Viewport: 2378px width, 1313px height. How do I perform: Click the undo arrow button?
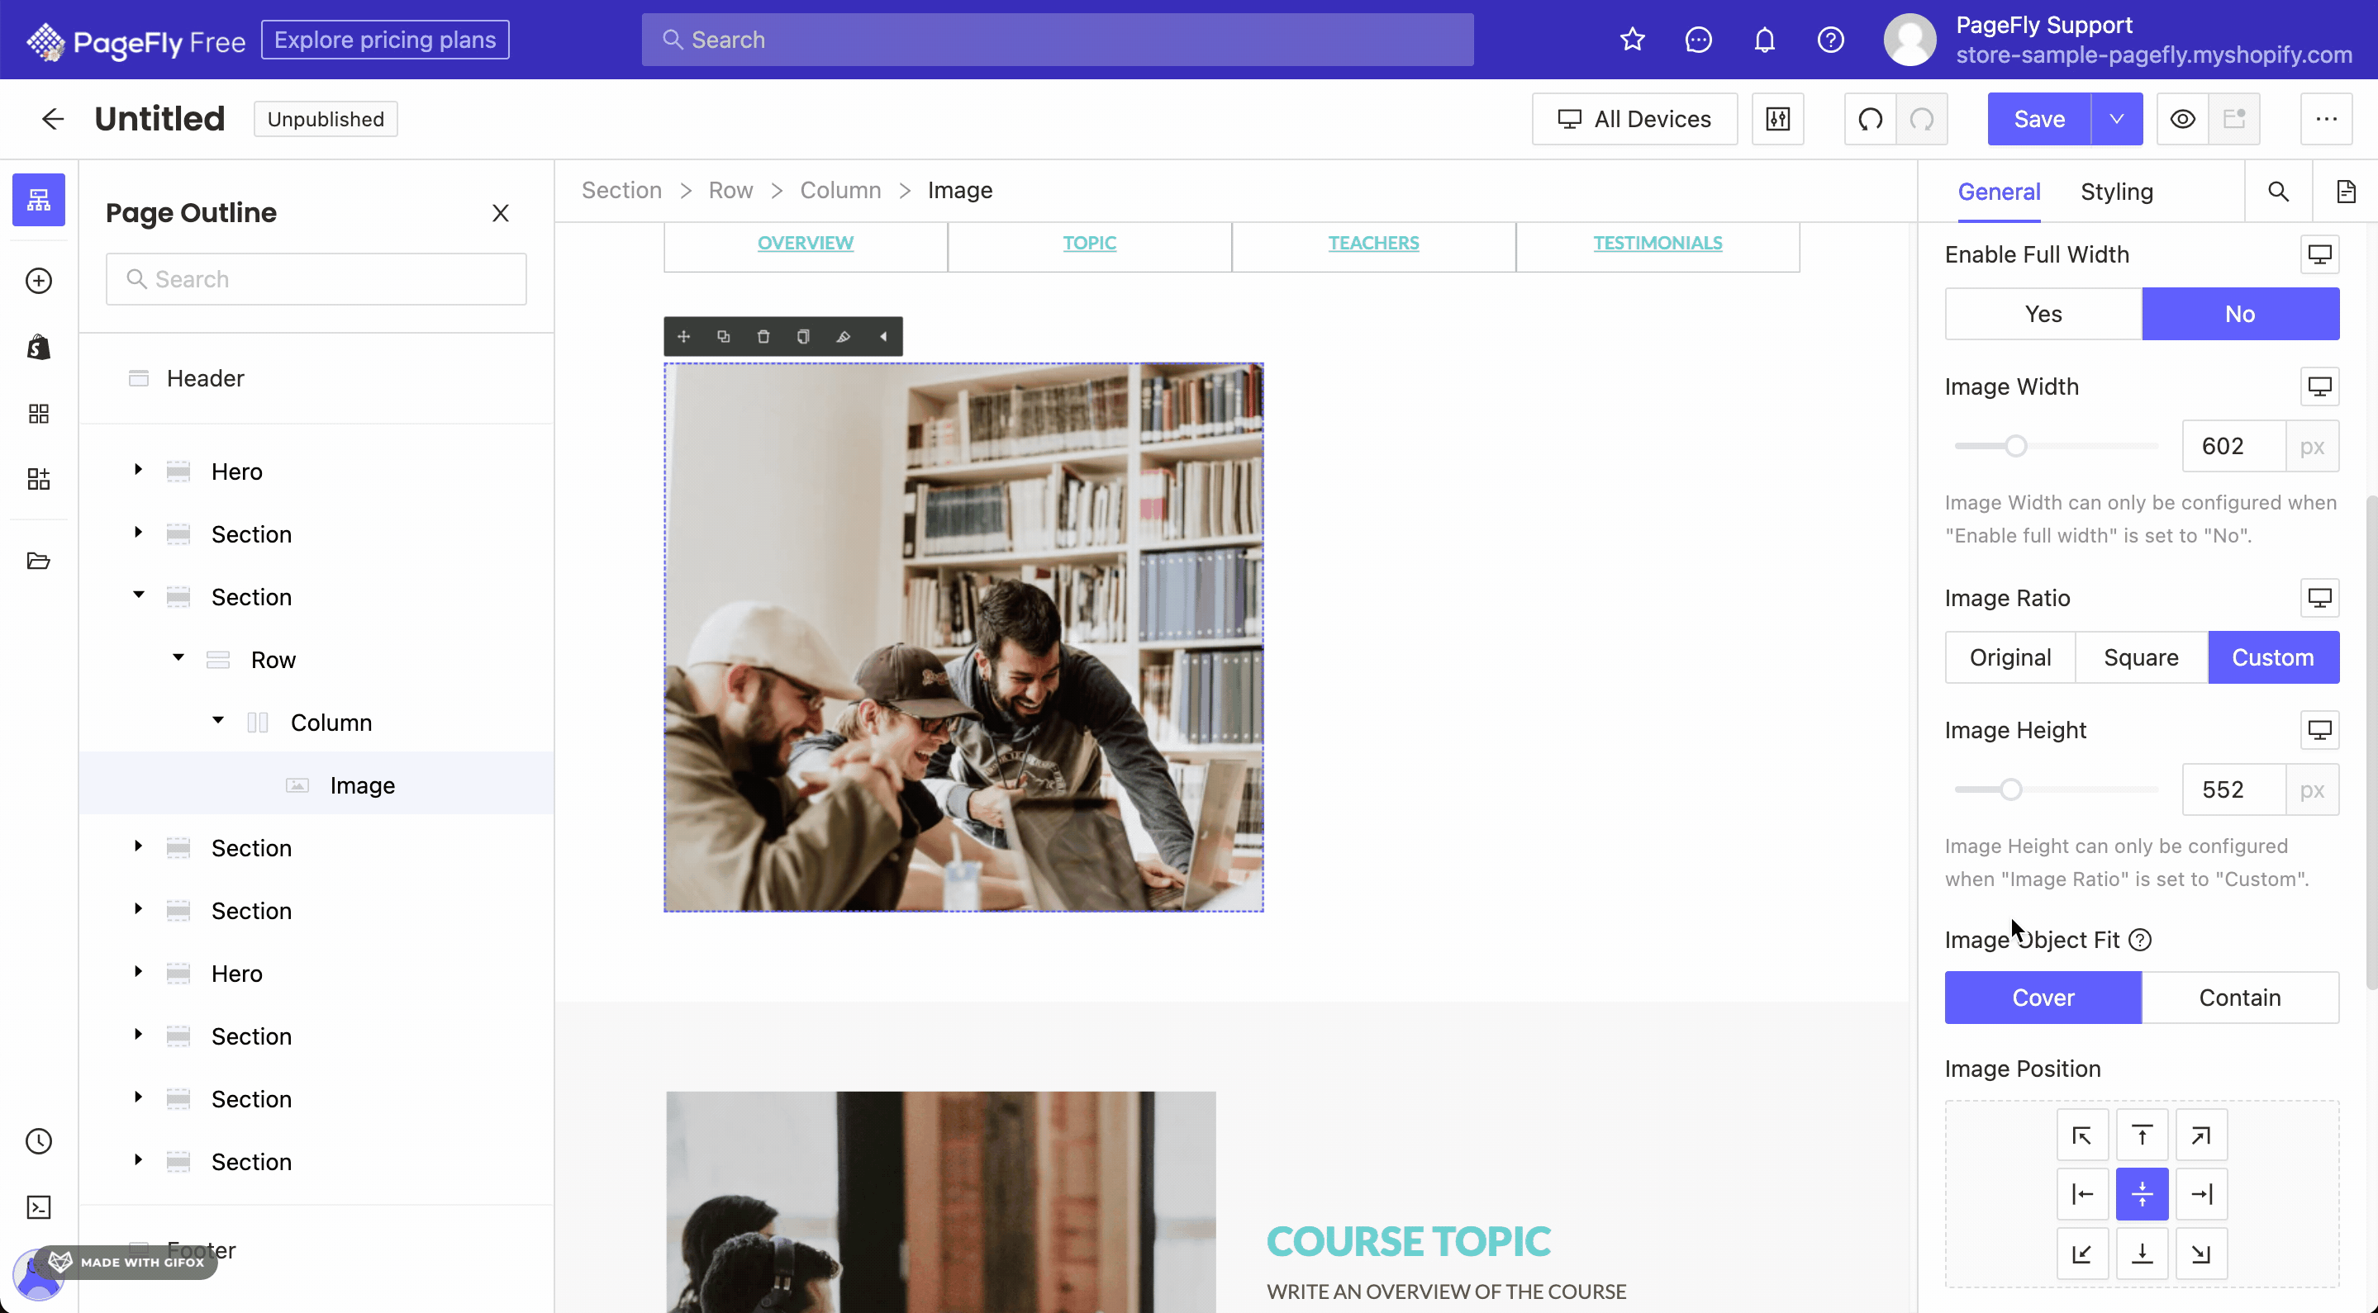coord(1871,119)
